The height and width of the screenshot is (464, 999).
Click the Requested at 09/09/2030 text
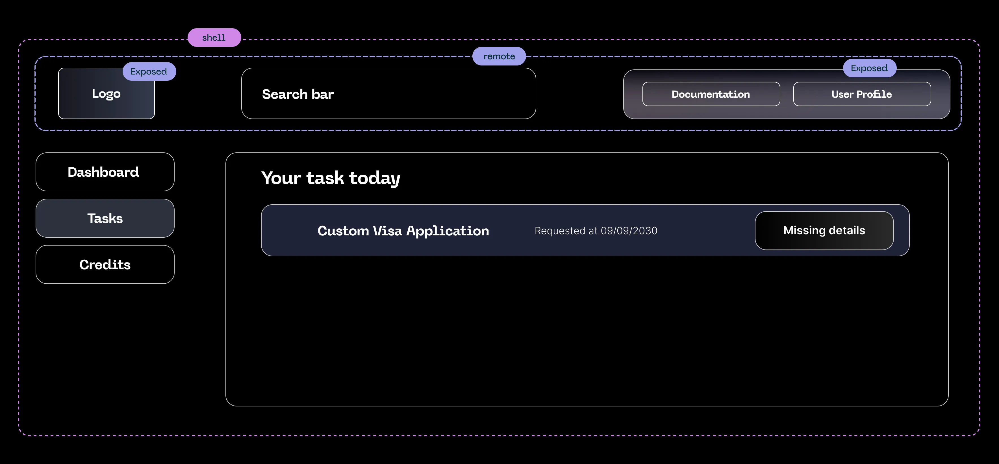pos(596,231)
